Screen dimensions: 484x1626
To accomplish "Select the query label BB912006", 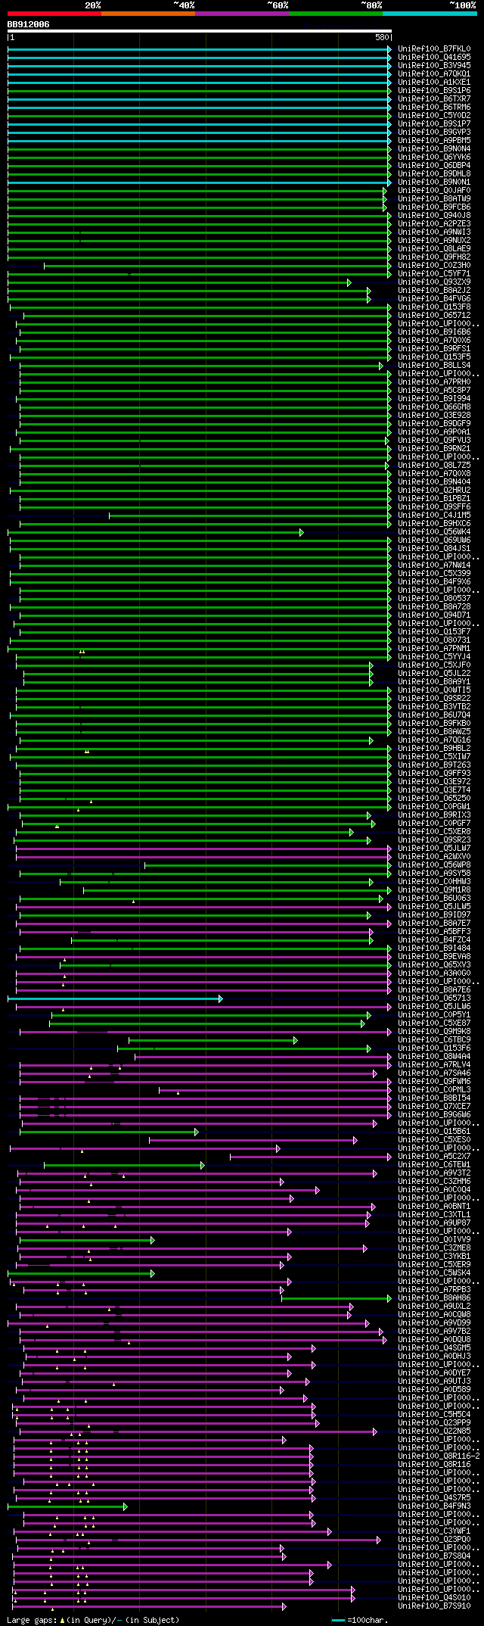I will 29,24.
